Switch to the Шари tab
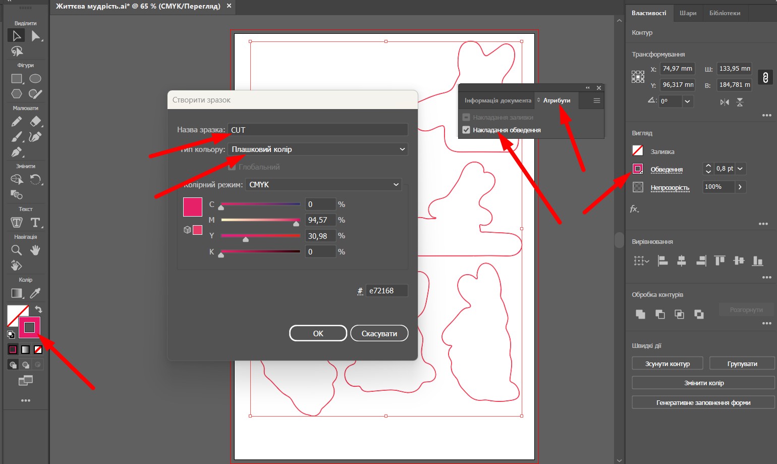 point(687,13)
